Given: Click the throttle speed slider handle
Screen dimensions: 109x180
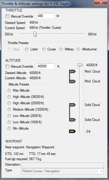Looking at the screenshot, I should coord(35,34).
